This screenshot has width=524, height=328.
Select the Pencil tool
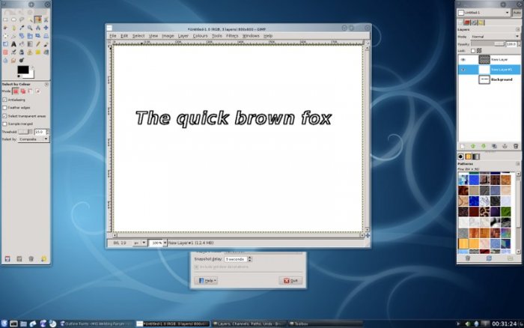click(37, 44)
